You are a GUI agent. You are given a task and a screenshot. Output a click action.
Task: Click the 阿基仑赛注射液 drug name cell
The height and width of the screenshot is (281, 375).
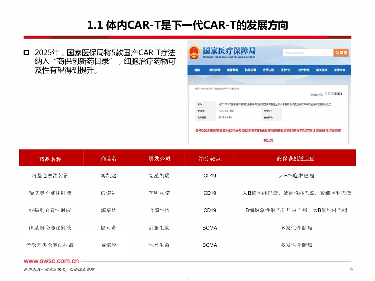[x=50, y=176]
